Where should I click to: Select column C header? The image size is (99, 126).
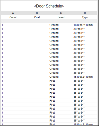tap(61, 13)
